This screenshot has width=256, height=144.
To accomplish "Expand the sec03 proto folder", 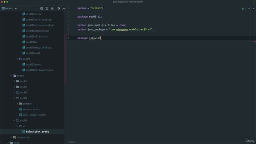I will click(14, 92).
